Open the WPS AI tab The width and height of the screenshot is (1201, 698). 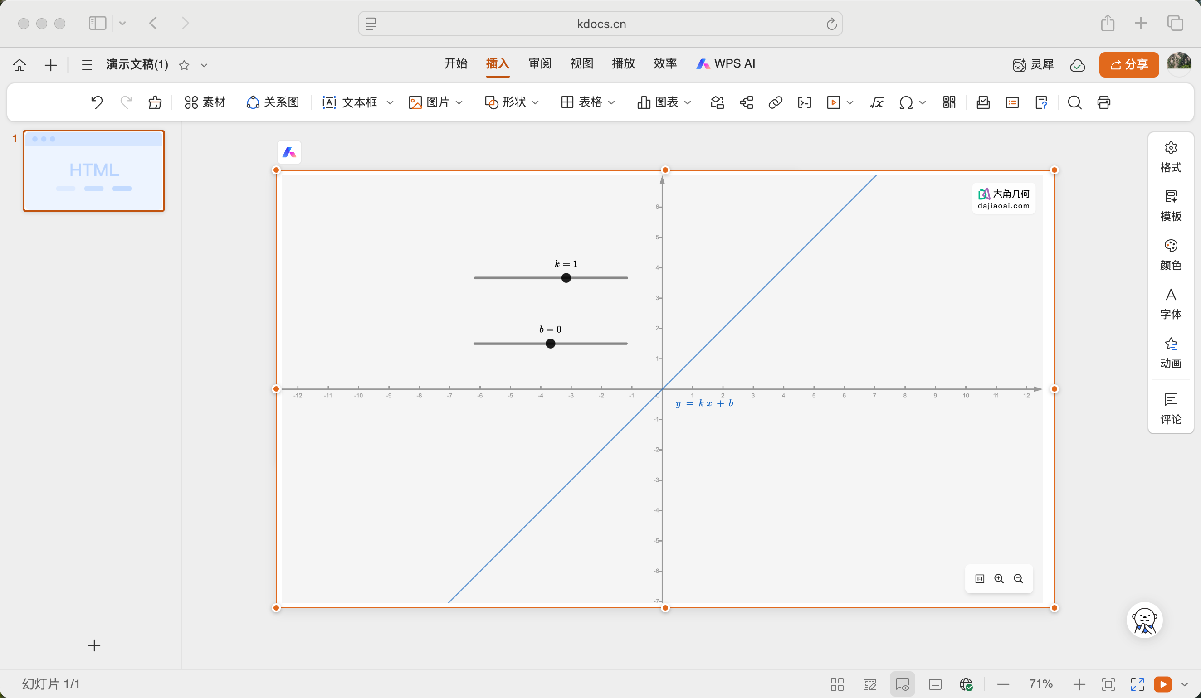(725, 63)
